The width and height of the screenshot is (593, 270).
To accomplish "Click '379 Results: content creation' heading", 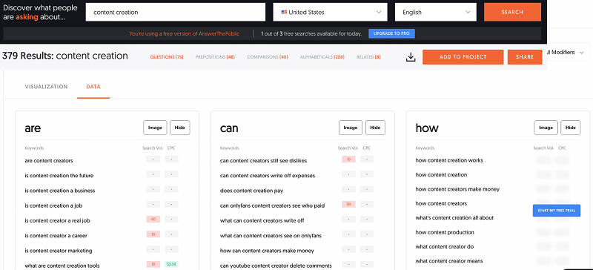I will coord(65,56).
